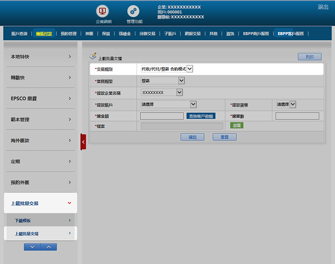Click the green 瀏覽 browse button
The width and height of the screenshot is (335, 264).
(236, 125)
